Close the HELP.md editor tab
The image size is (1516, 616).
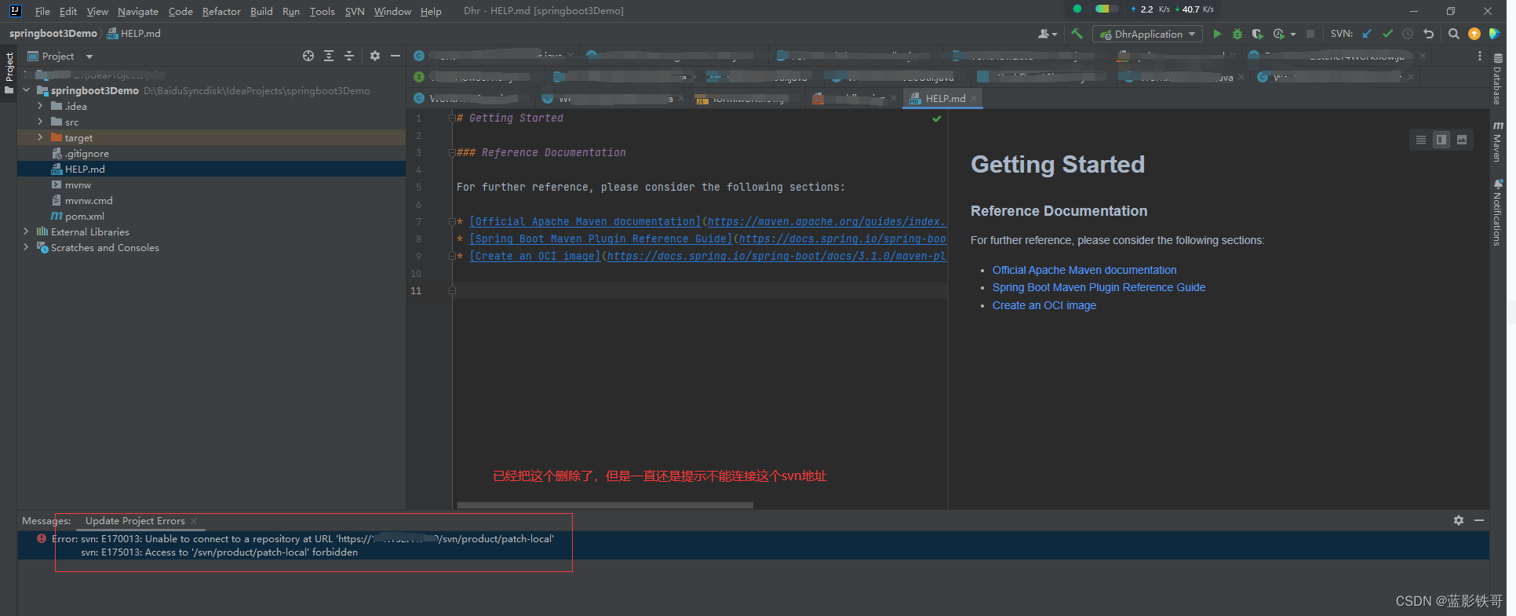click(x=974, y=98)
